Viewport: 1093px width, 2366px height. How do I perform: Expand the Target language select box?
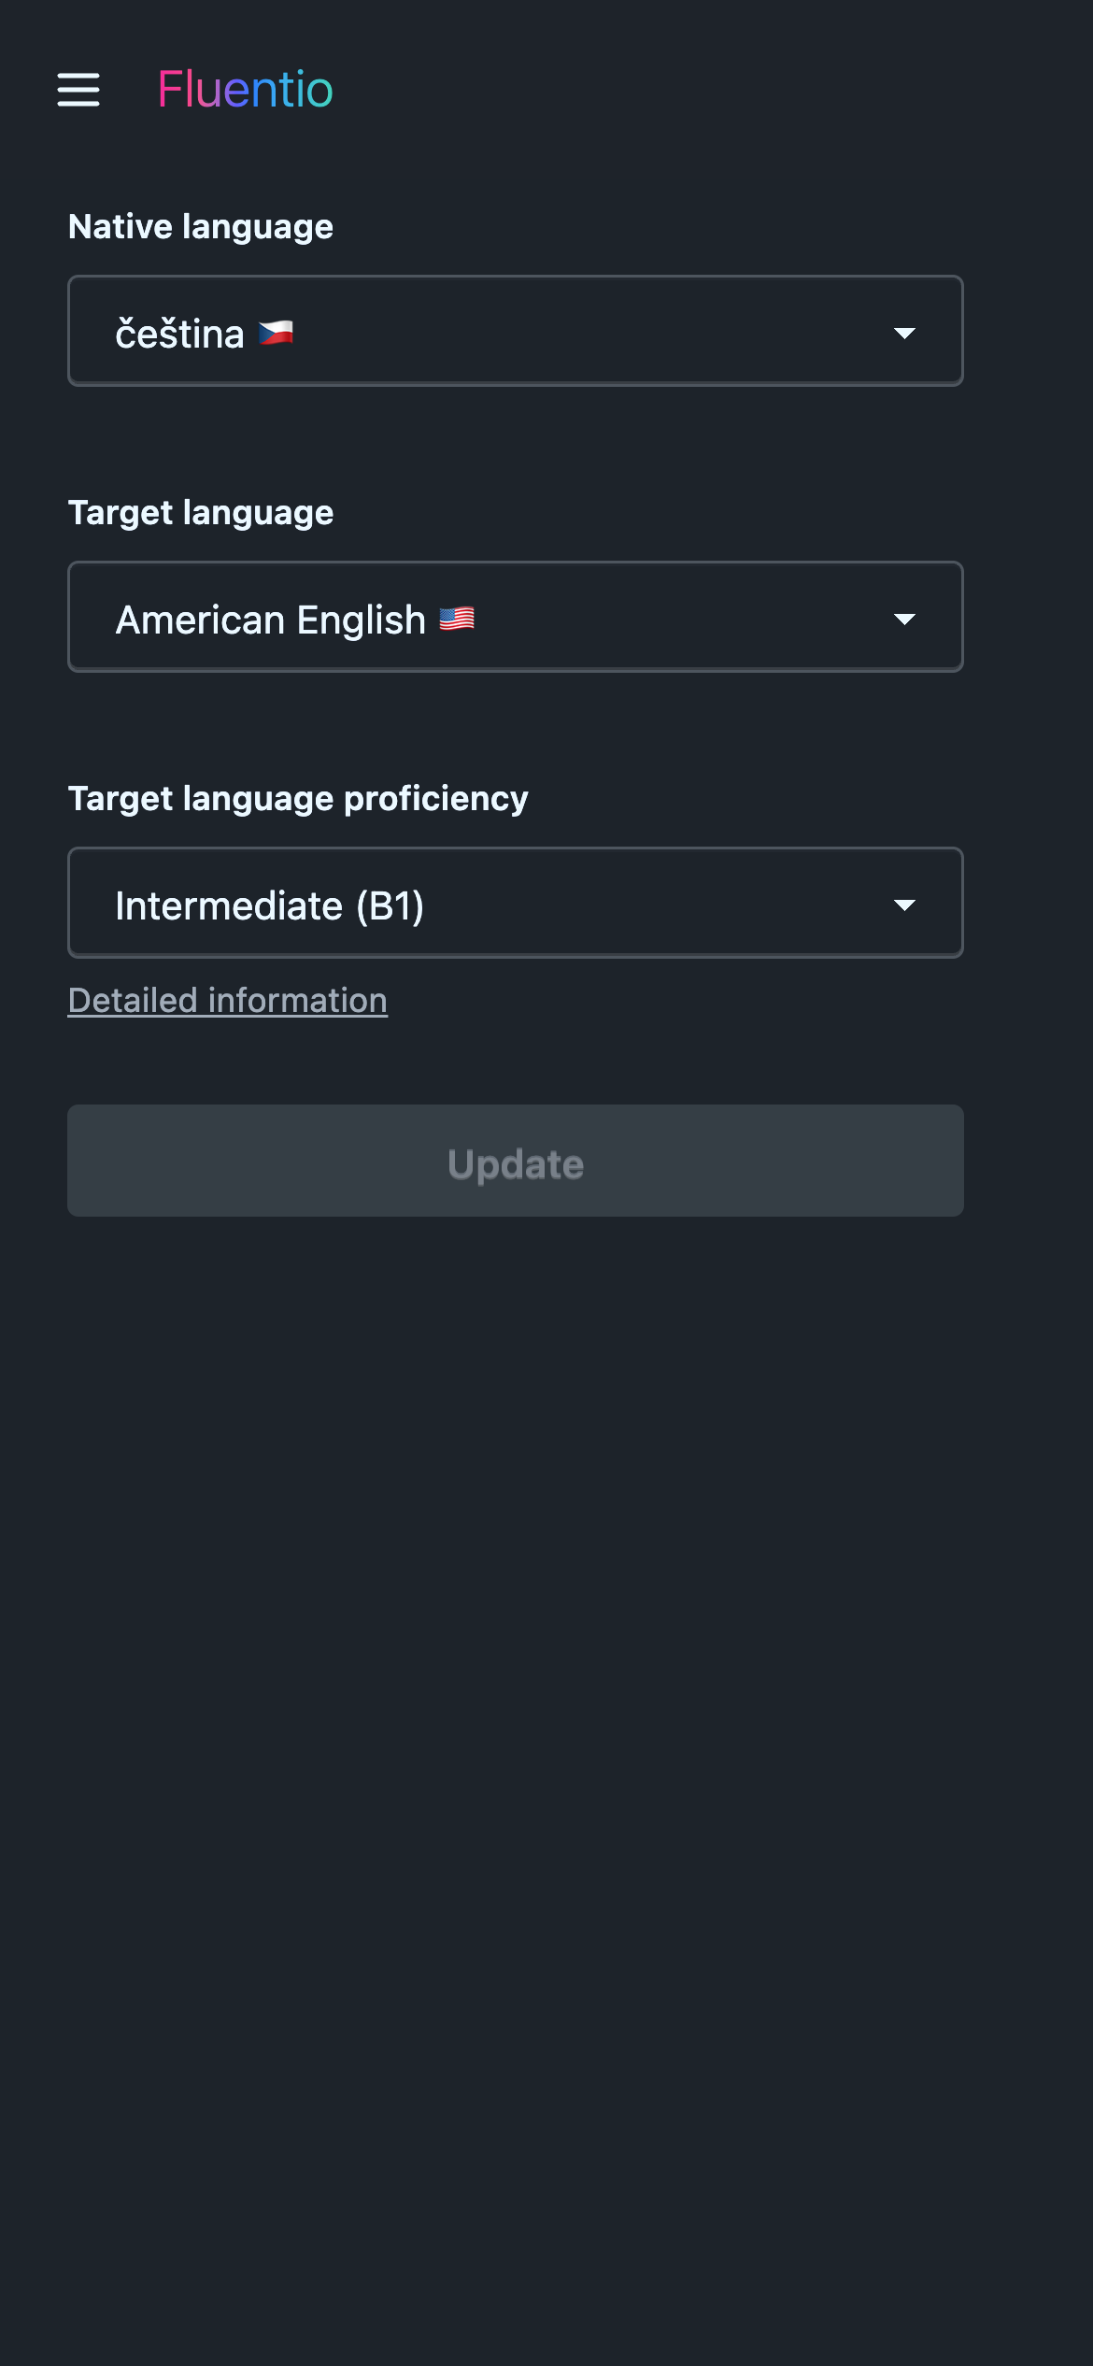(x=516, y=617)
